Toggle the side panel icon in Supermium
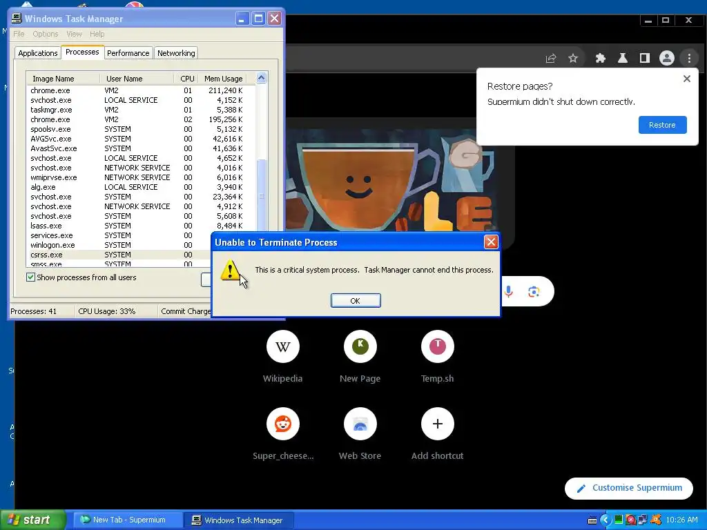The width and height of the screenshot is (707, 530). 645,58
